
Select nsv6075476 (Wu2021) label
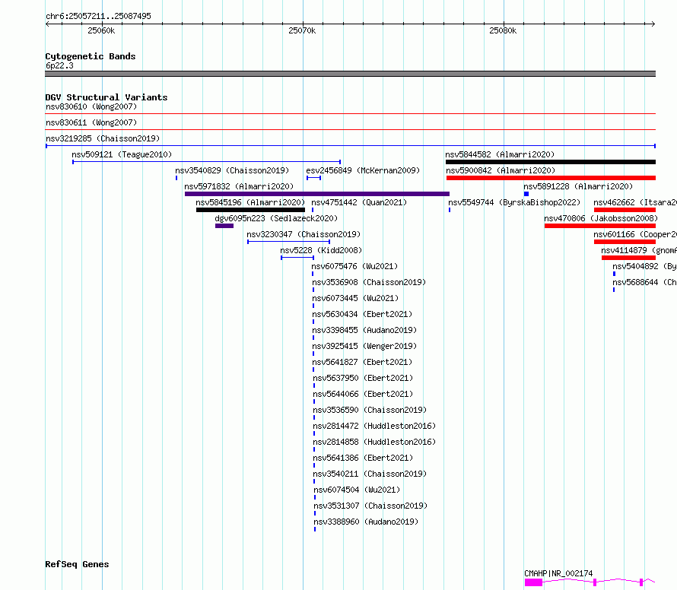(354, 266)
